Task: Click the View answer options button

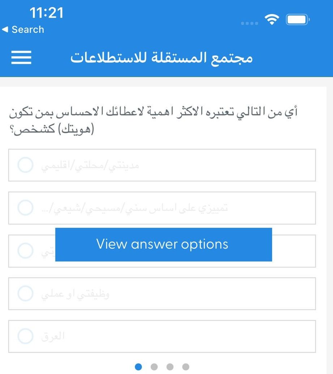Action: click(163, 244)
